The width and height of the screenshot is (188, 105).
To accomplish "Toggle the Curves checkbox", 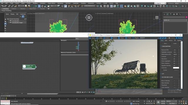I will 162,70.
